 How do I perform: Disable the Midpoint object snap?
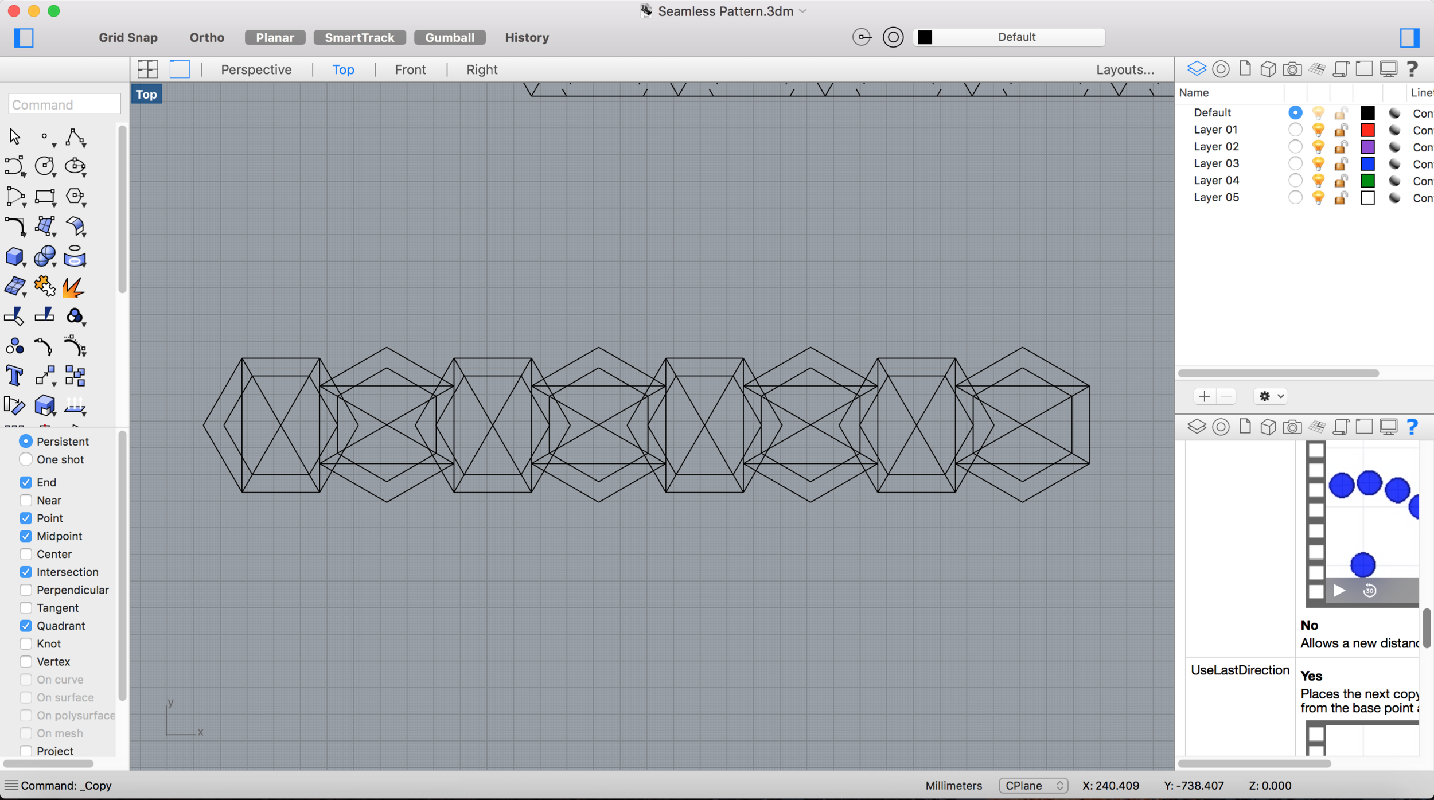(x=26, y=536)
